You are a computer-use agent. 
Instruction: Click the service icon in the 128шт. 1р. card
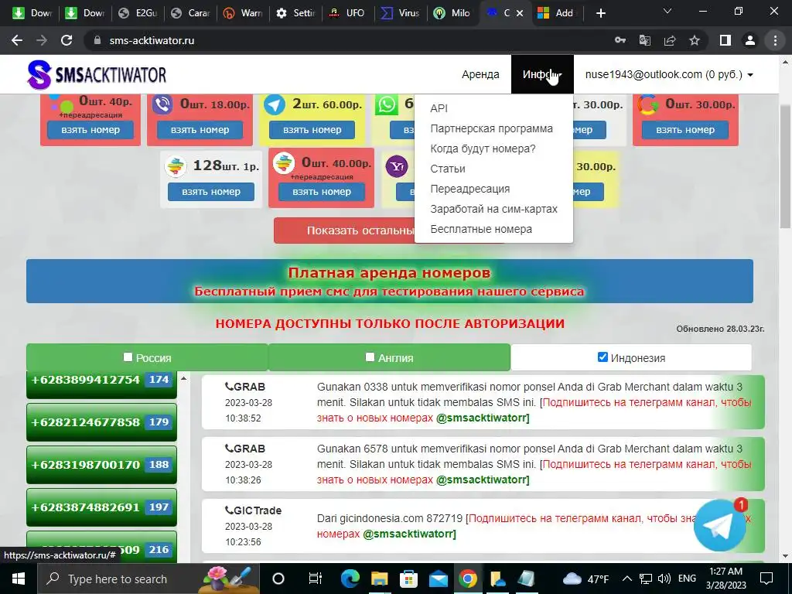[x=176, y=166]
